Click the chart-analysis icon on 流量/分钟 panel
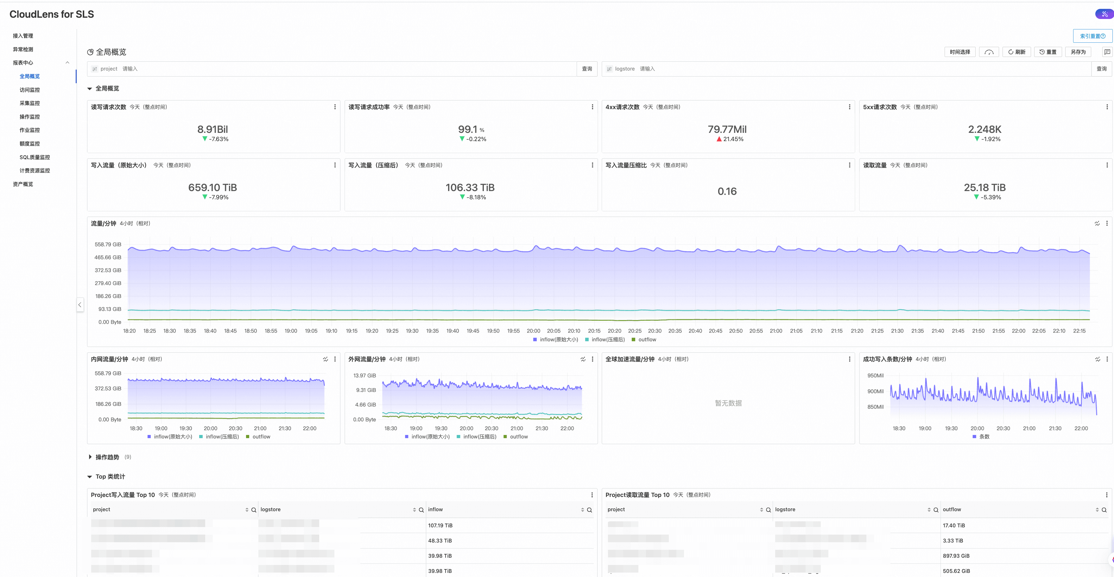 point(1097,223)
